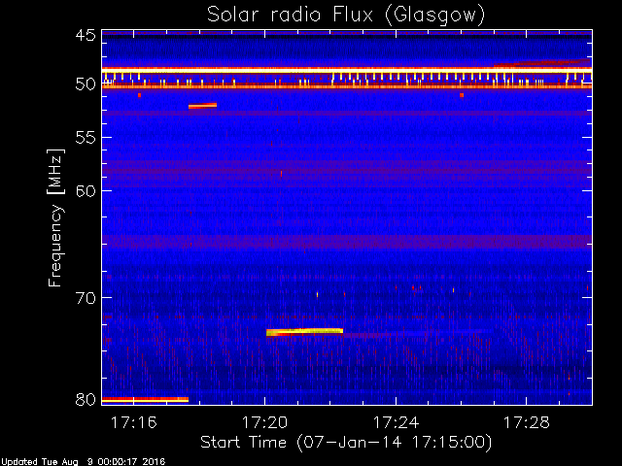Click the 45 frequency tick label

[86, 35]
